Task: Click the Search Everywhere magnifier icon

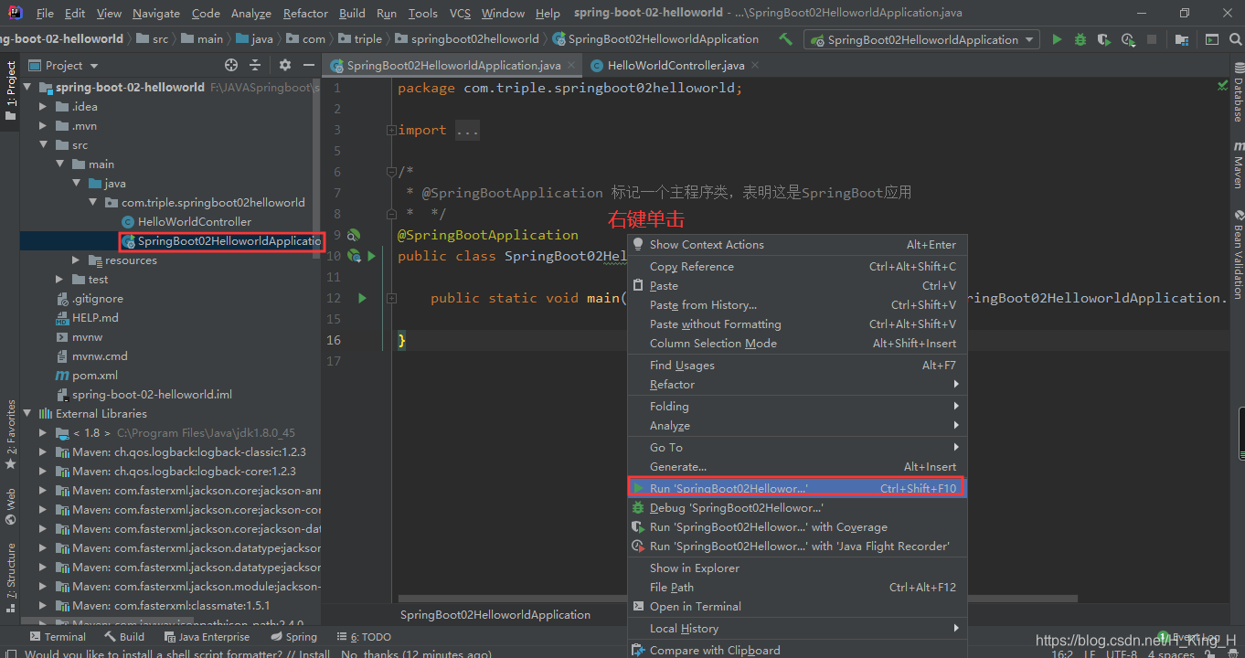Action: (1234, 39)
